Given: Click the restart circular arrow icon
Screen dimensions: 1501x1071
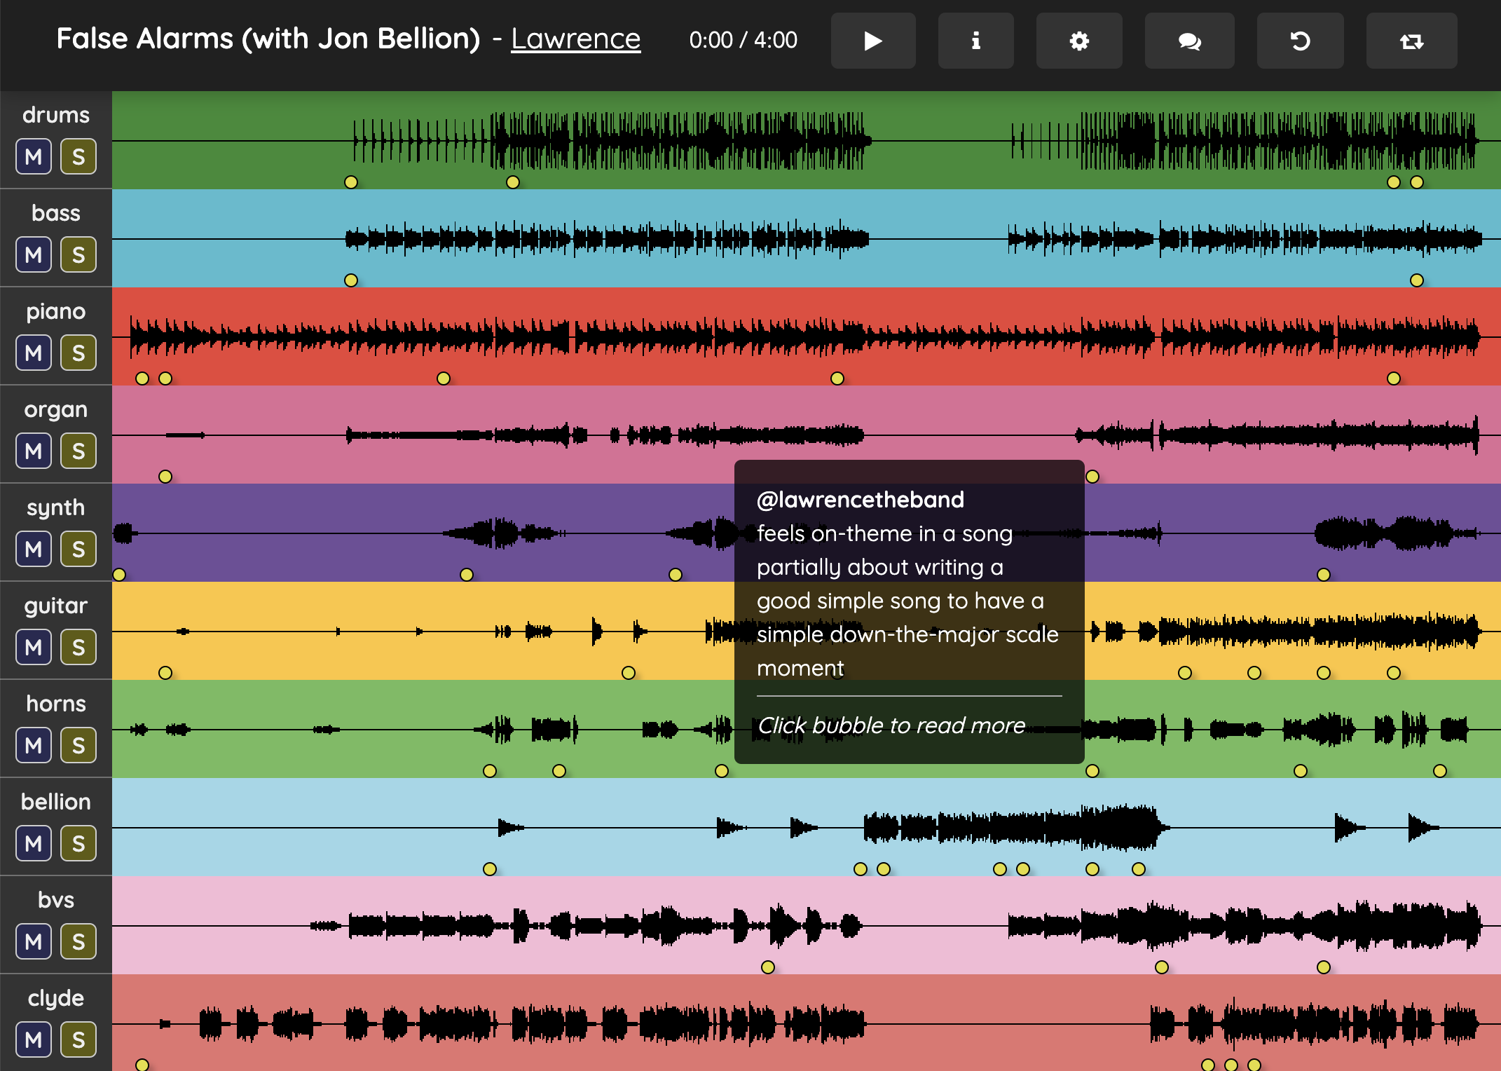Looking at the screenshot, I should click(1300, 41).
